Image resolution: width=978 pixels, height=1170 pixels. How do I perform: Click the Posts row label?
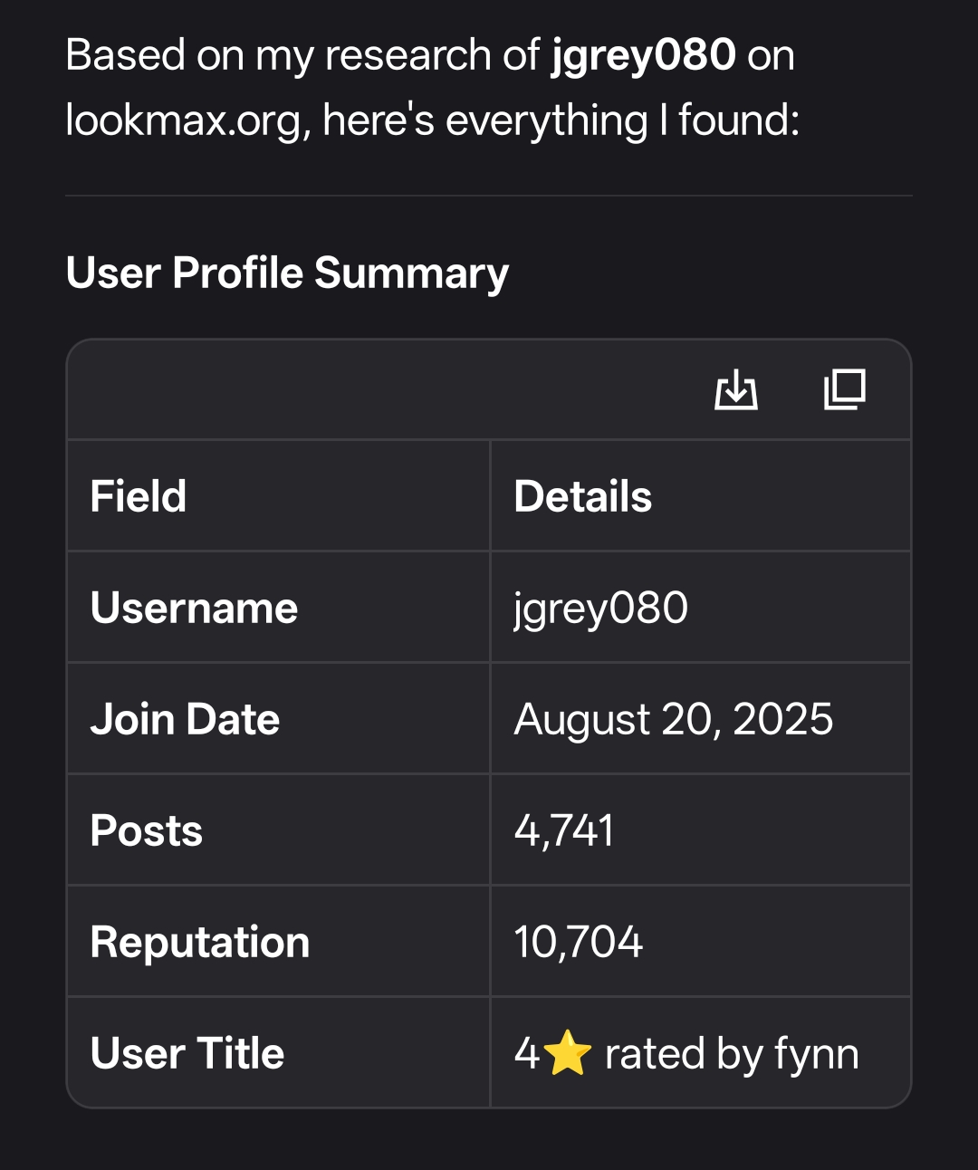(x=146, y=830)
